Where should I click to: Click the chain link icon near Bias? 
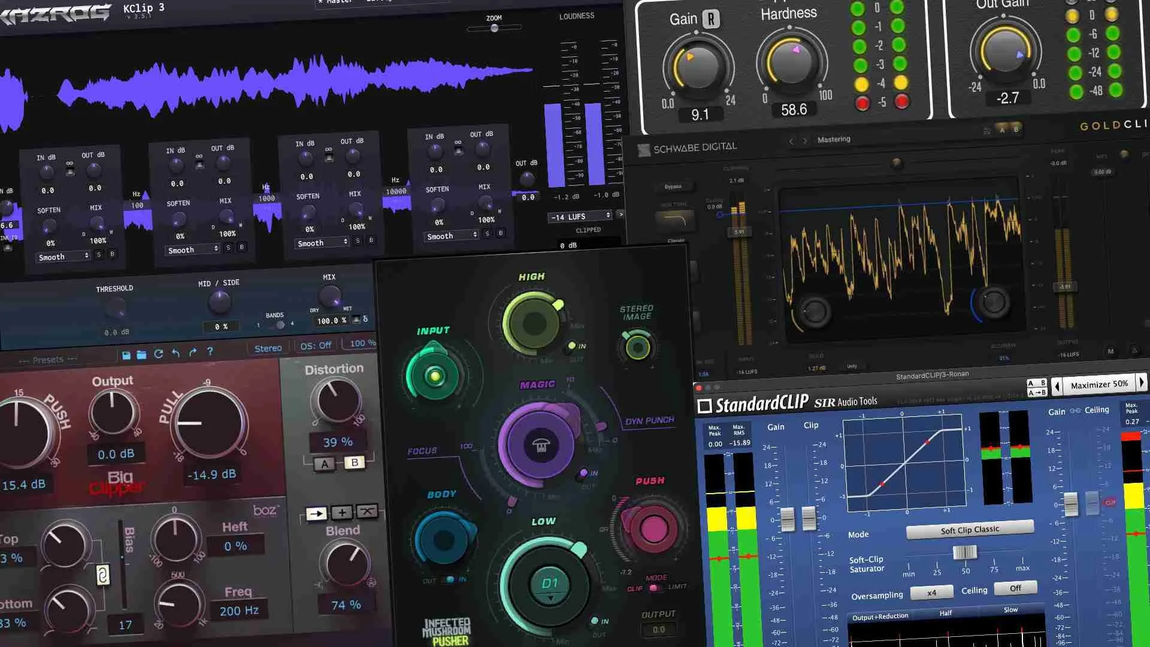pyautogui.click(x=102, y=576)
